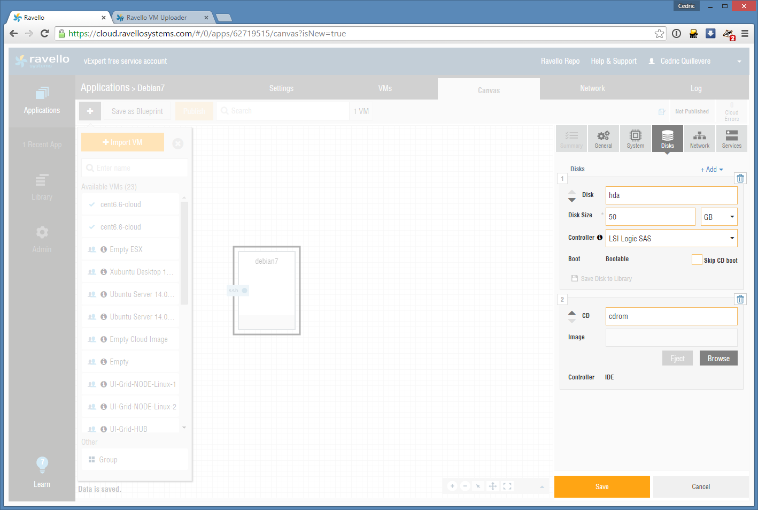This screenshot has width=758, height=510.
Task: Switch to the Settings tab
Action: 281,88
